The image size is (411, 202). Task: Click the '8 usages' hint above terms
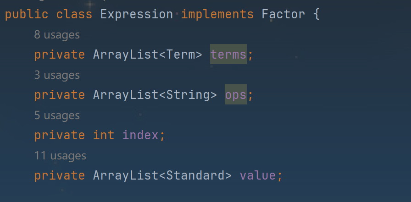pyautogui.click(x=57, y=35)
